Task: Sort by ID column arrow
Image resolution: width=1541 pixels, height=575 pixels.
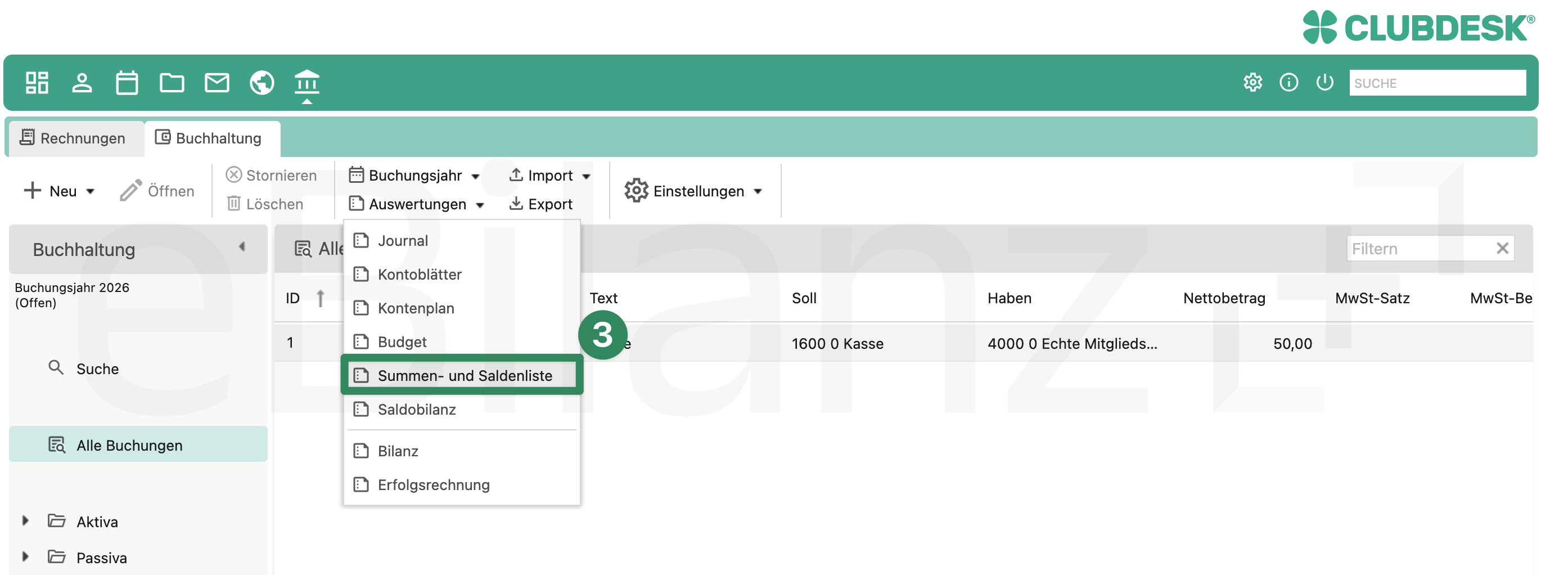Action: (x=320, y=298)
